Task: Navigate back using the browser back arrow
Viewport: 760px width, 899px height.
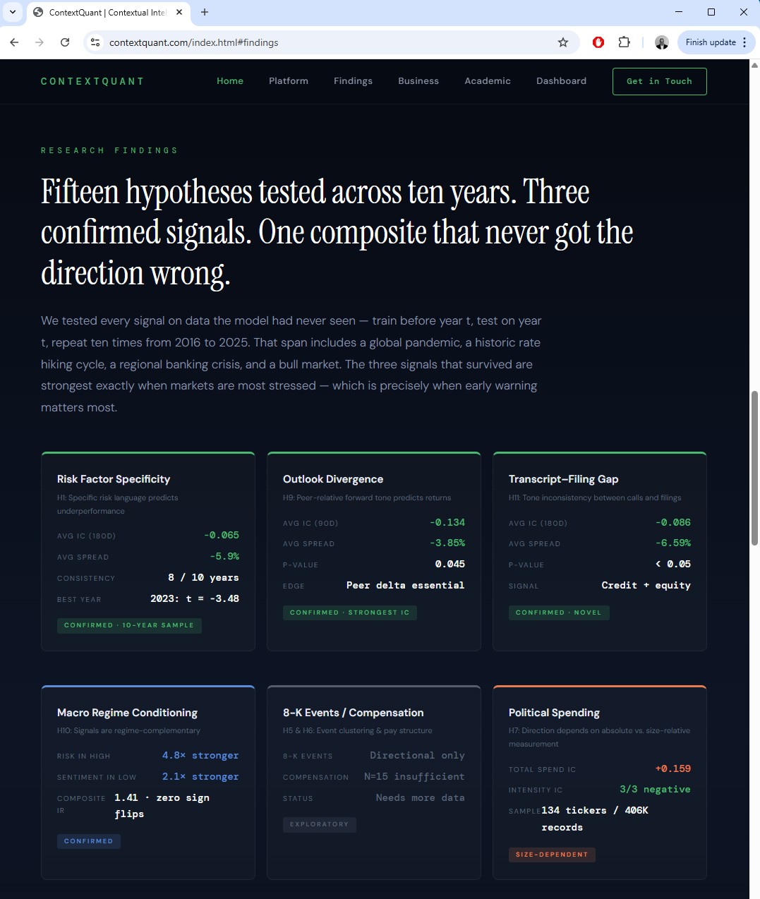Action: click(14, 42)
